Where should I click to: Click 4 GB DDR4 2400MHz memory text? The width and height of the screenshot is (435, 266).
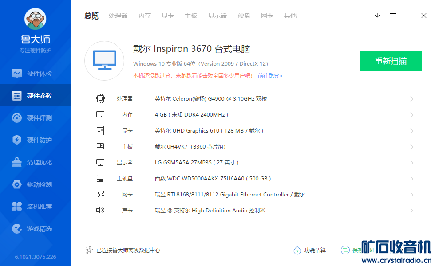(191, 115)
